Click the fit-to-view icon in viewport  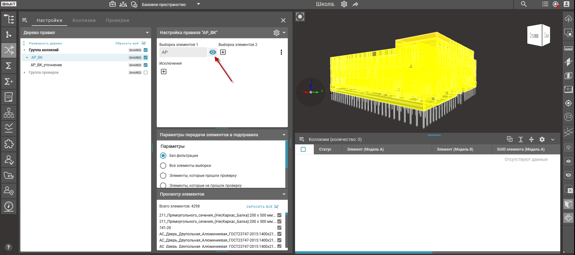[x=300, y=17]
